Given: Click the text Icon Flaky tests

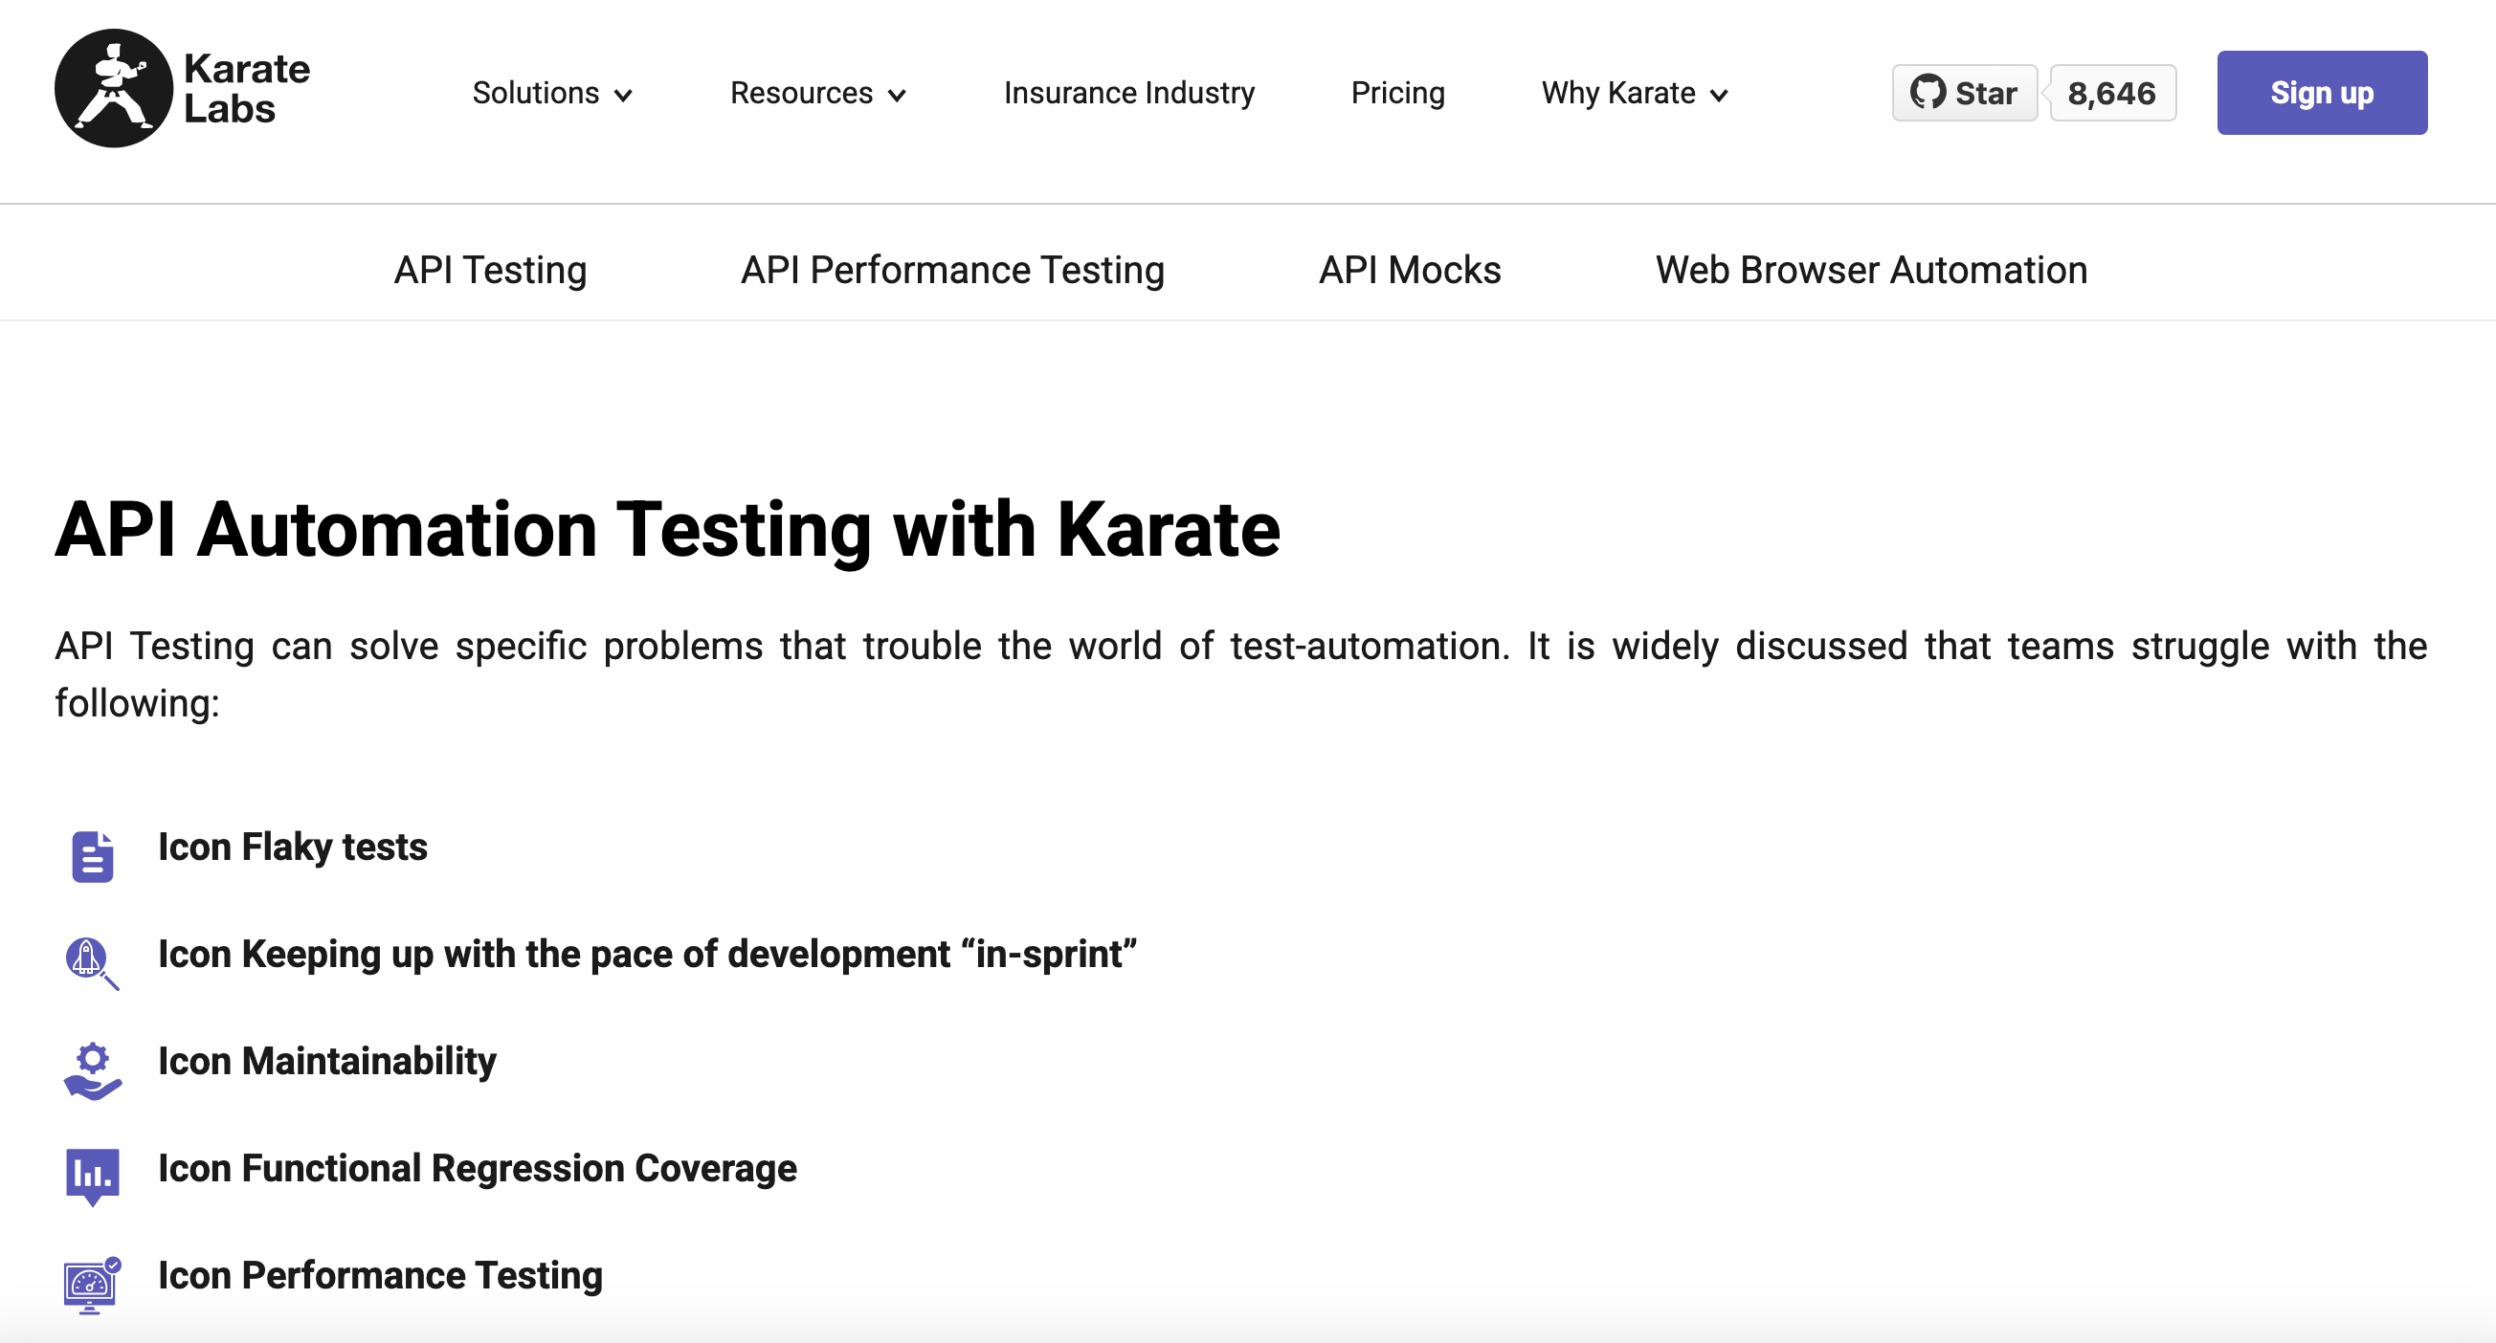Looking at the screenshot, I should (x=293, y=848).
